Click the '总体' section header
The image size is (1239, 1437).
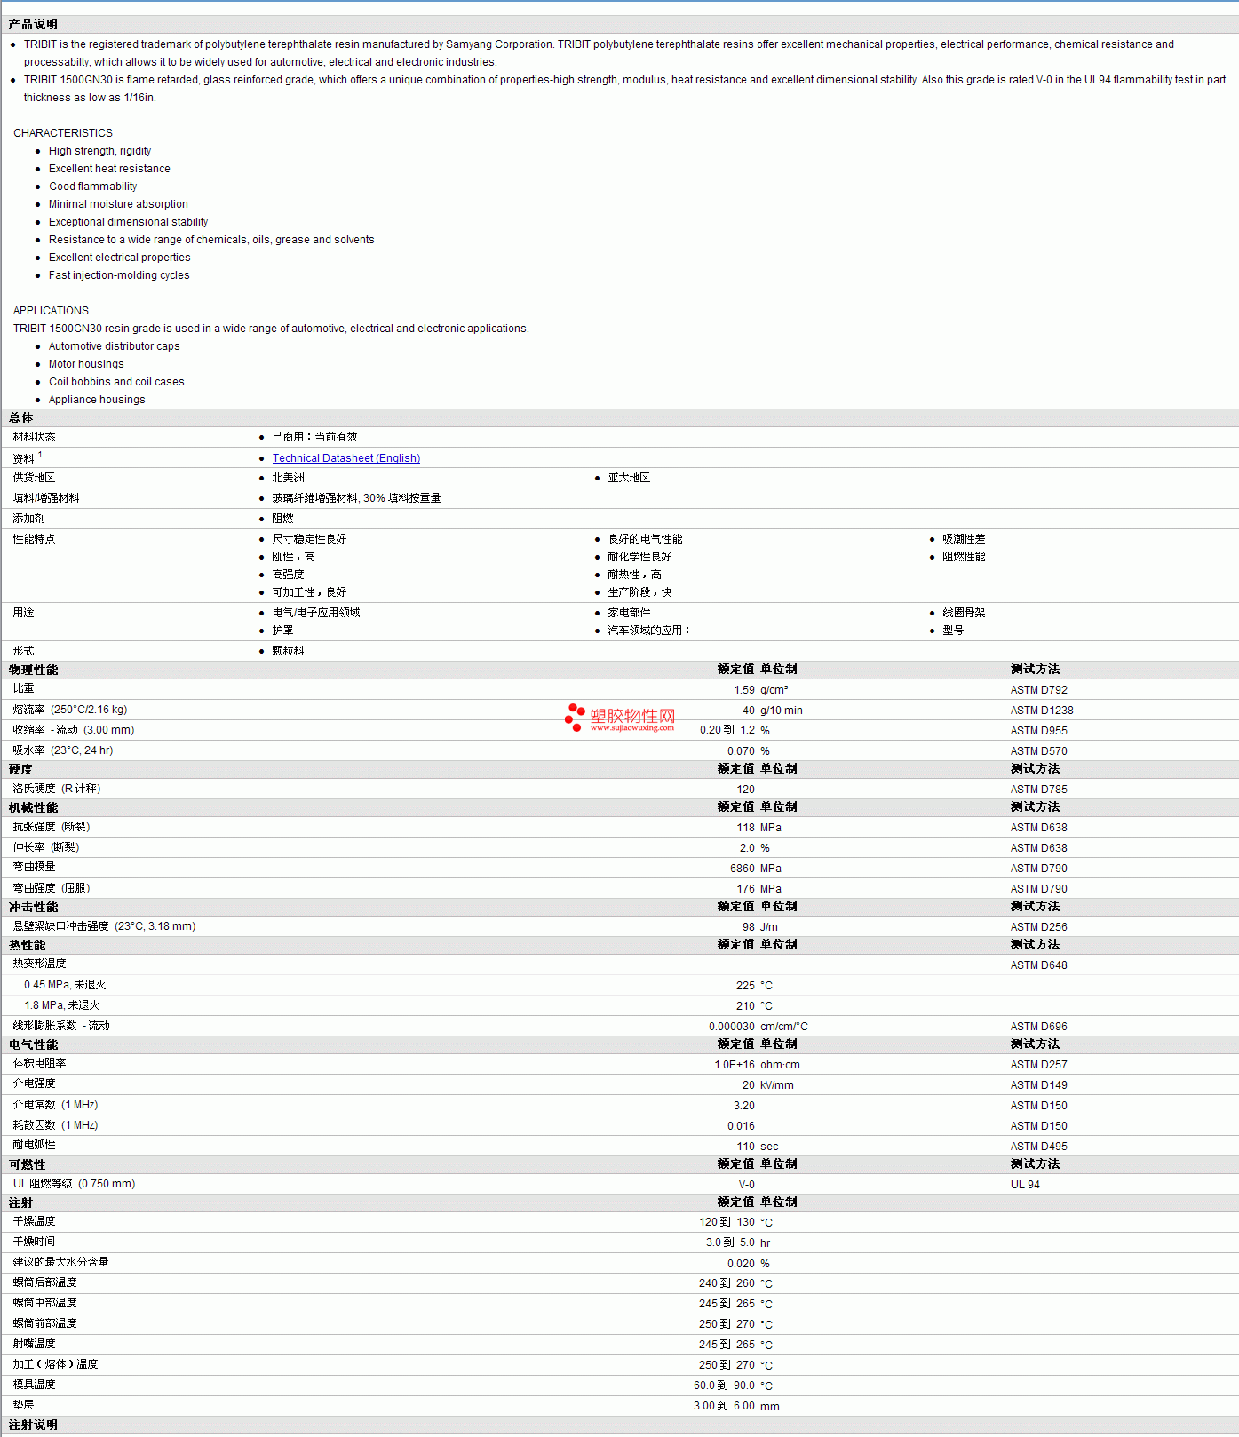pos(20,418)
